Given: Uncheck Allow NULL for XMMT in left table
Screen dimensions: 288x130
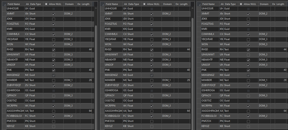Looking at the screenshot, I should coord(54,14).
